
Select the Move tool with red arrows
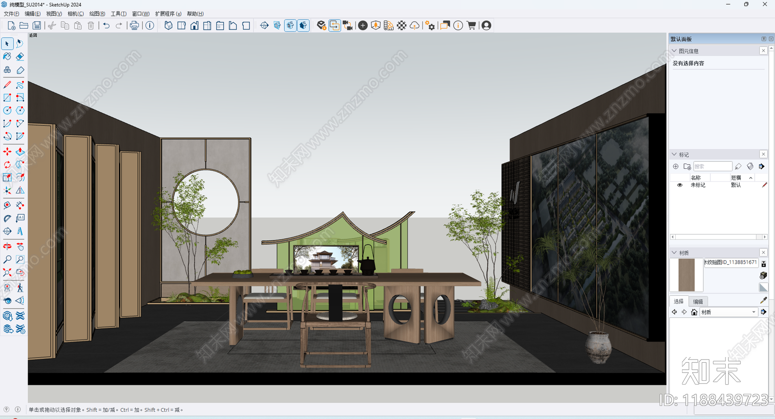point(7,152)
